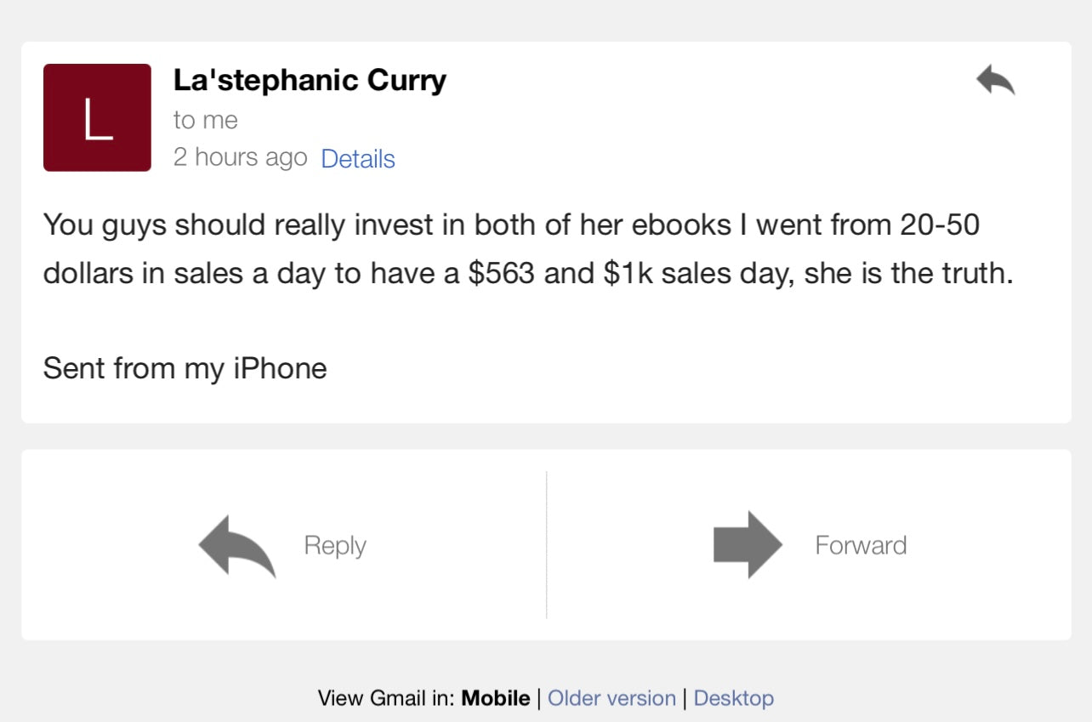Click "$563" in the message body
1092x722 pixels.
click(501, 276)
